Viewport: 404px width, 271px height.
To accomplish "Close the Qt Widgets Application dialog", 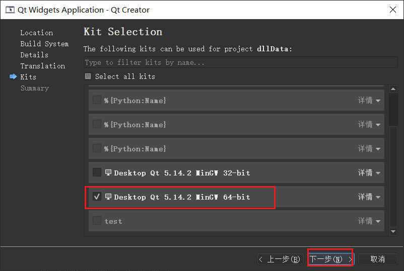I will click(392, 10).
